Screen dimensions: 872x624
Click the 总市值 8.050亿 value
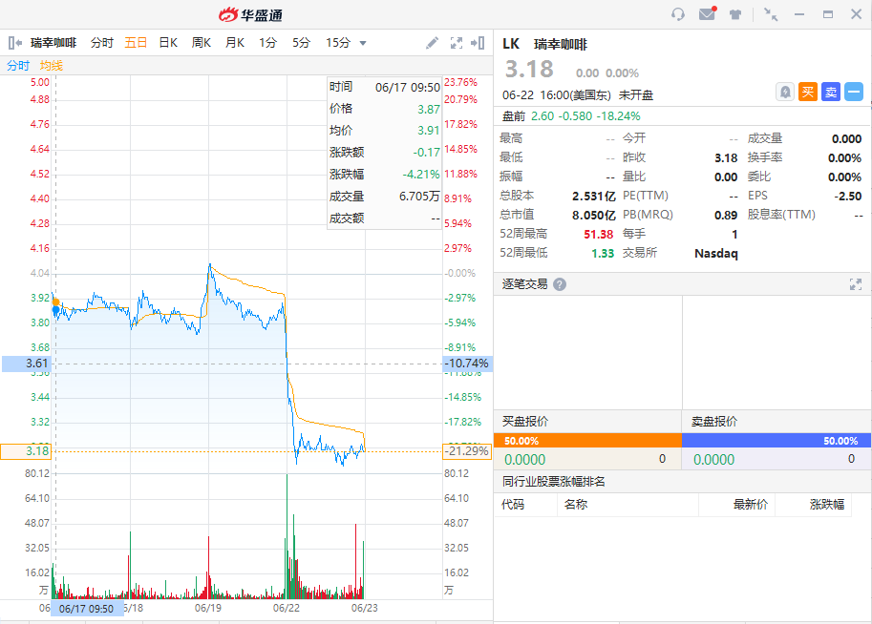point(594,216)
